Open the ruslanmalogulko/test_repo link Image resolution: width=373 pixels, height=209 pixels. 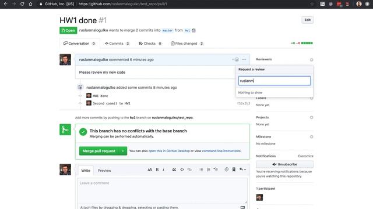tap(173, 117)
